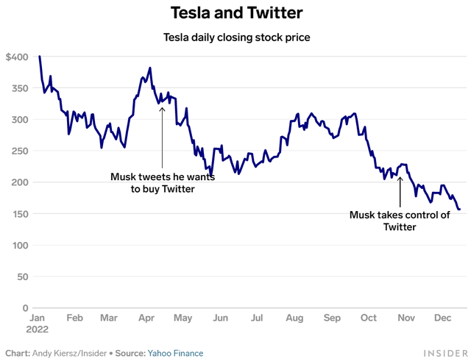
Task: Click the Jul x-axis label
Action: pyautogui.click(x=257, y=318)
